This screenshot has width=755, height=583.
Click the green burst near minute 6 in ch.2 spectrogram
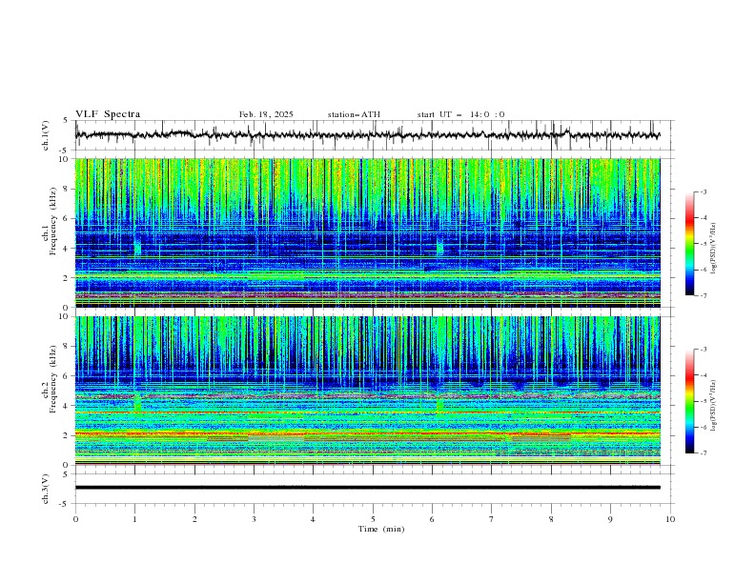tap(439, 403)
